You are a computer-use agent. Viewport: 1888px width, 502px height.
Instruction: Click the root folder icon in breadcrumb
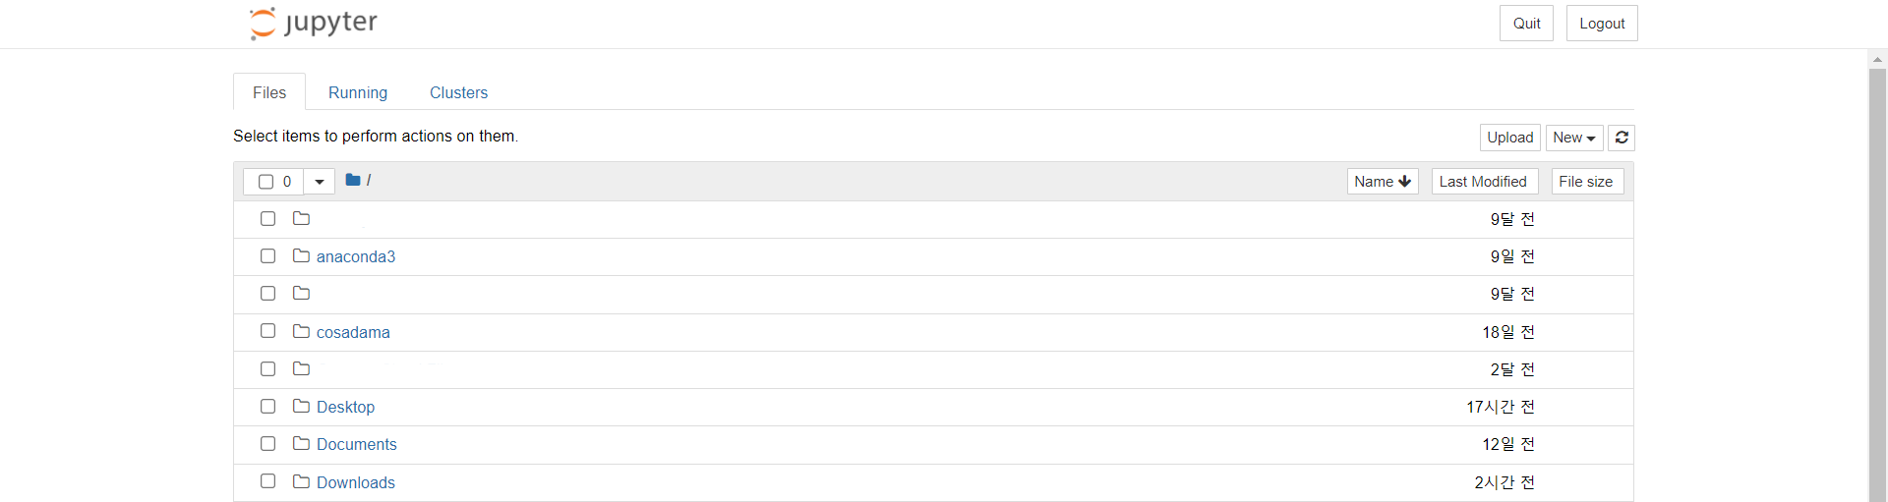point(353,181)
